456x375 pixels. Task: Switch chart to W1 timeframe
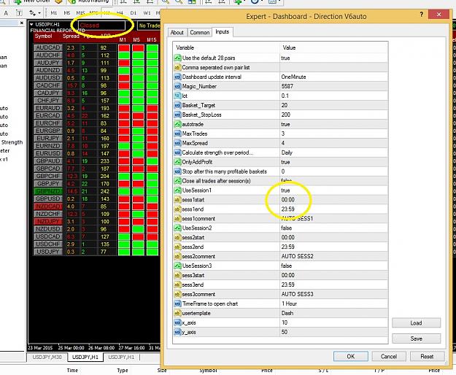147,13
